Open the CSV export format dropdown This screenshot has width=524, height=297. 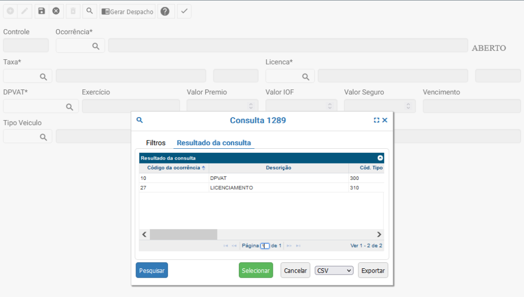334,270
